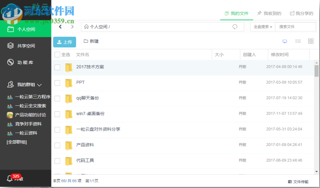Click the win7-桌面备份 folder icon
Image resolution: width=320 pixels, height=188 pixels.
coord(69,114)
